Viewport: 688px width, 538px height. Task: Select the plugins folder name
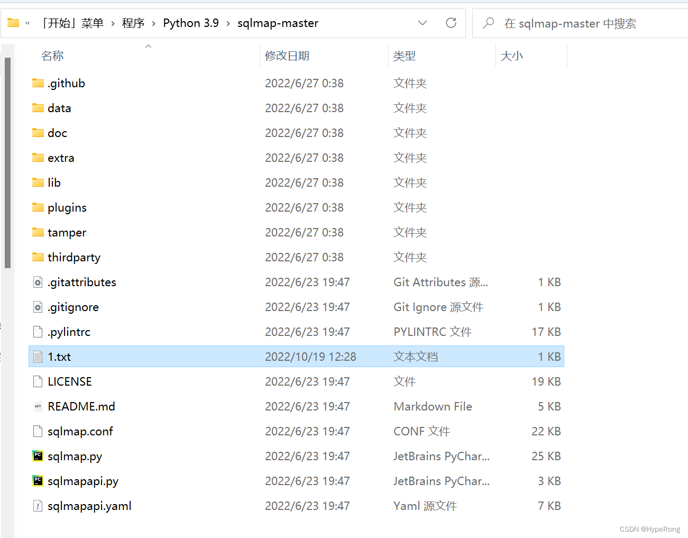coord(67,207)
